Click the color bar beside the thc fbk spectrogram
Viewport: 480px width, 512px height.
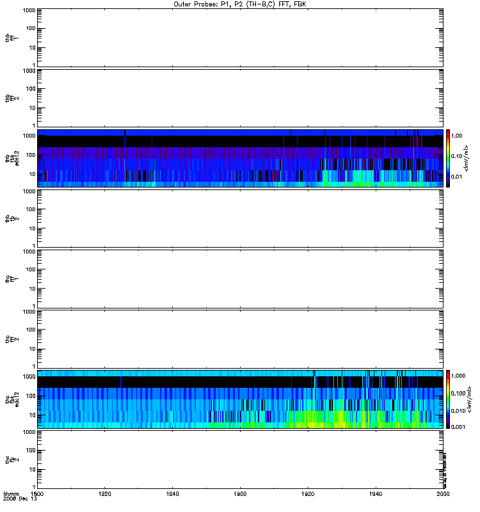[x=448, y=399]
